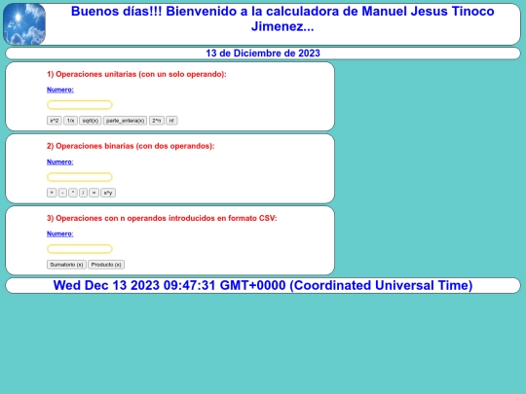Click the x^2 square button
Viewport: 526px width, 394px height.
tap(55, 121)
